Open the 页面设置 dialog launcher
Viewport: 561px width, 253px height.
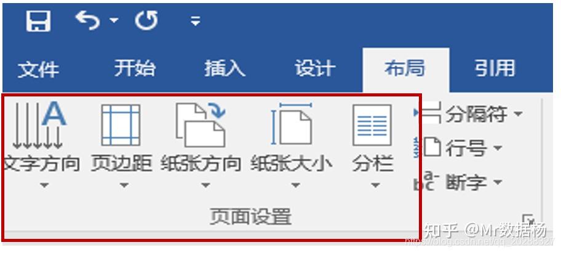[x=528, y=219]
